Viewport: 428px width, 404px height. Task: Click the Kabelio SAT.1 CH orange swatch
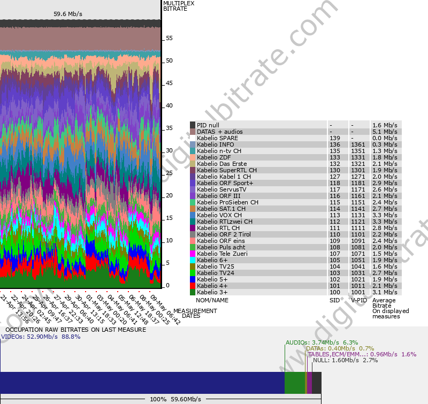tap(193, 209)
